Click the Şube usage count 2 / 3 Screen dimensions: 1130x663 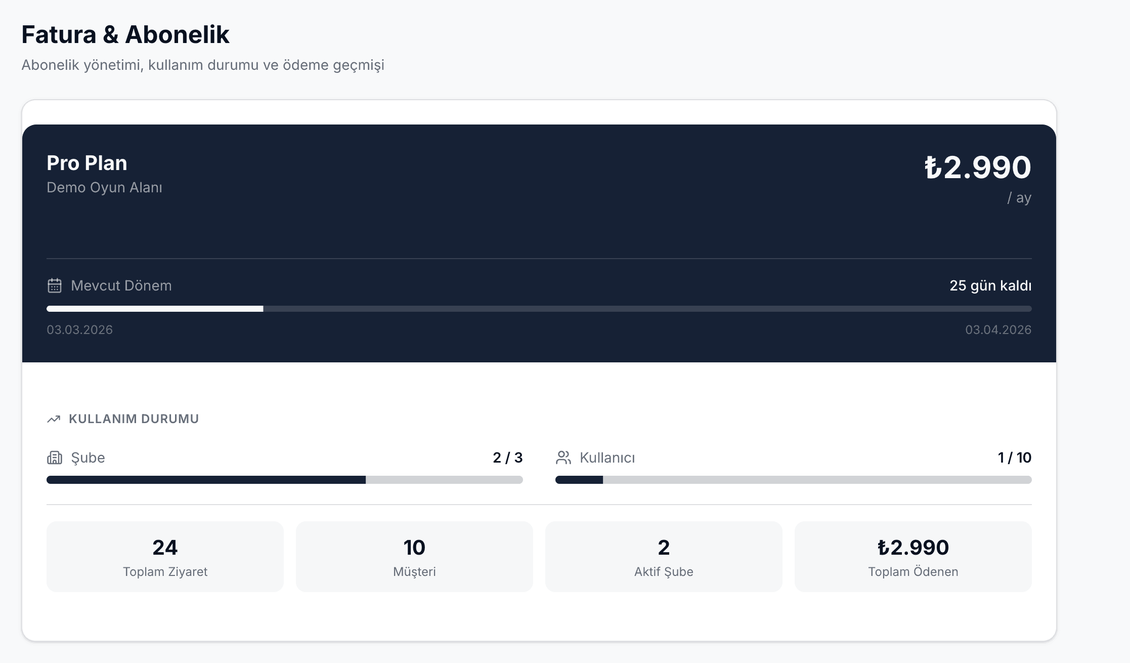(x=507, y=458)
